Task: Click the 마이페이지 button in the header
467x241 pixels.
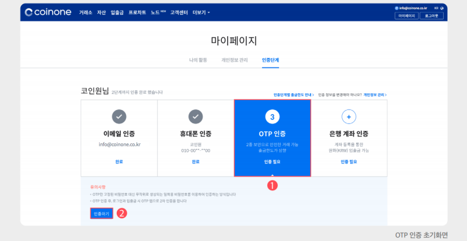Action: pyautogui.click(x=406, y=16)
